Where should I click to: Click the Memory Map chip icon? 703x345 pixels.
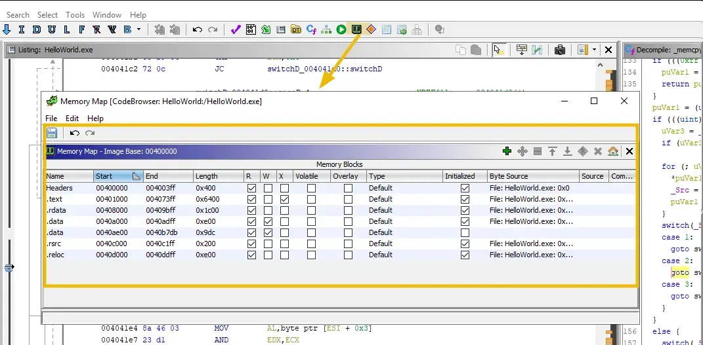(x=356, y=29)
